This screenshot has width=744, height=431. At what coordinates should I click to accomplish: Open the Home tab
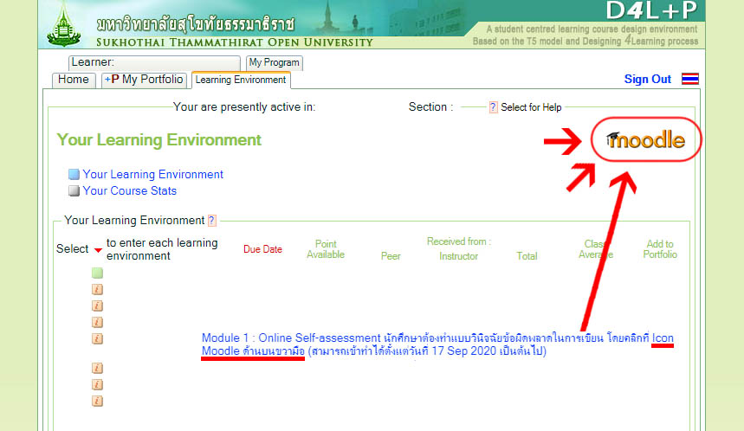[74, 80]
